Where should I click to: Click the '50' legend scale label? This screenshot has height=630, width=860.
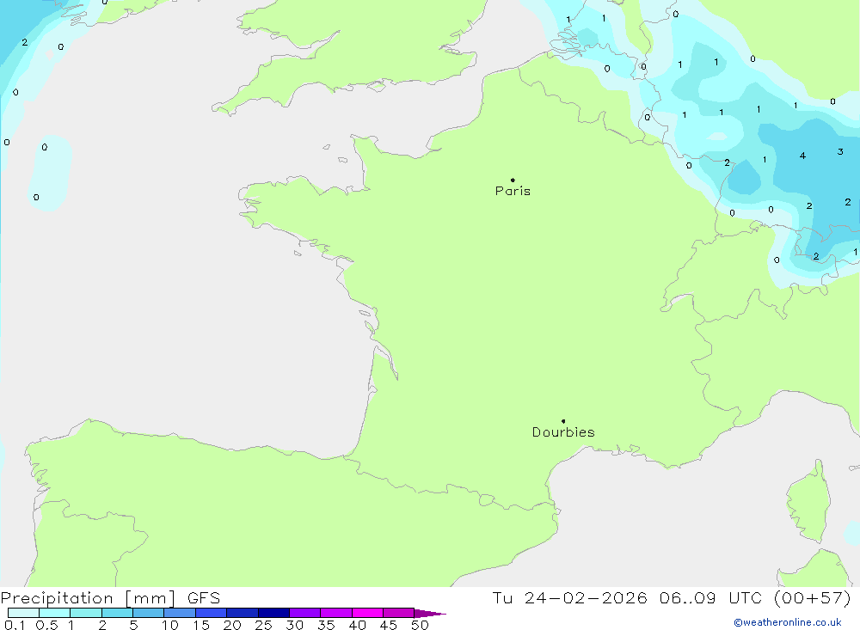point(420,625)
